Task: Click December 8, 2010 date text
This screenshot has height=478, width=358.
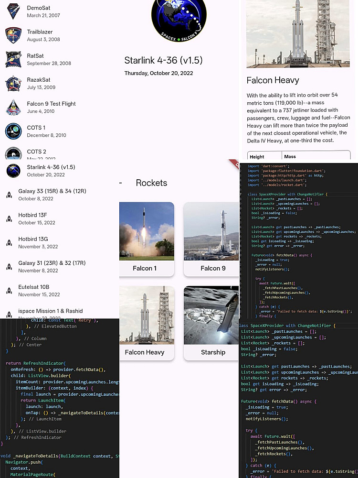Action: click(x=46, y=135)
